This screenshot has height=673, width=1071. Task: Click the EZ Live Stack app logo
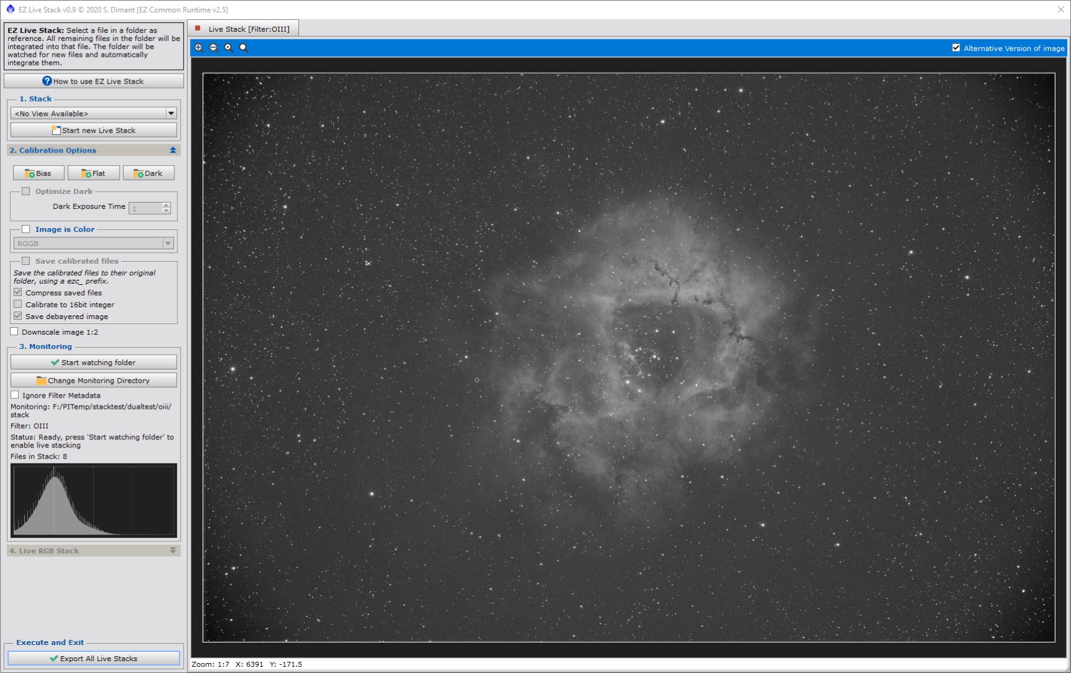[x=10, y=9]
